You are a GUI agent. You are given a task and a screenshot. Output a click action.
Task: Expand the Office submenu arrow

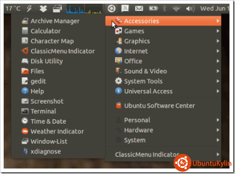pos(218,61)
